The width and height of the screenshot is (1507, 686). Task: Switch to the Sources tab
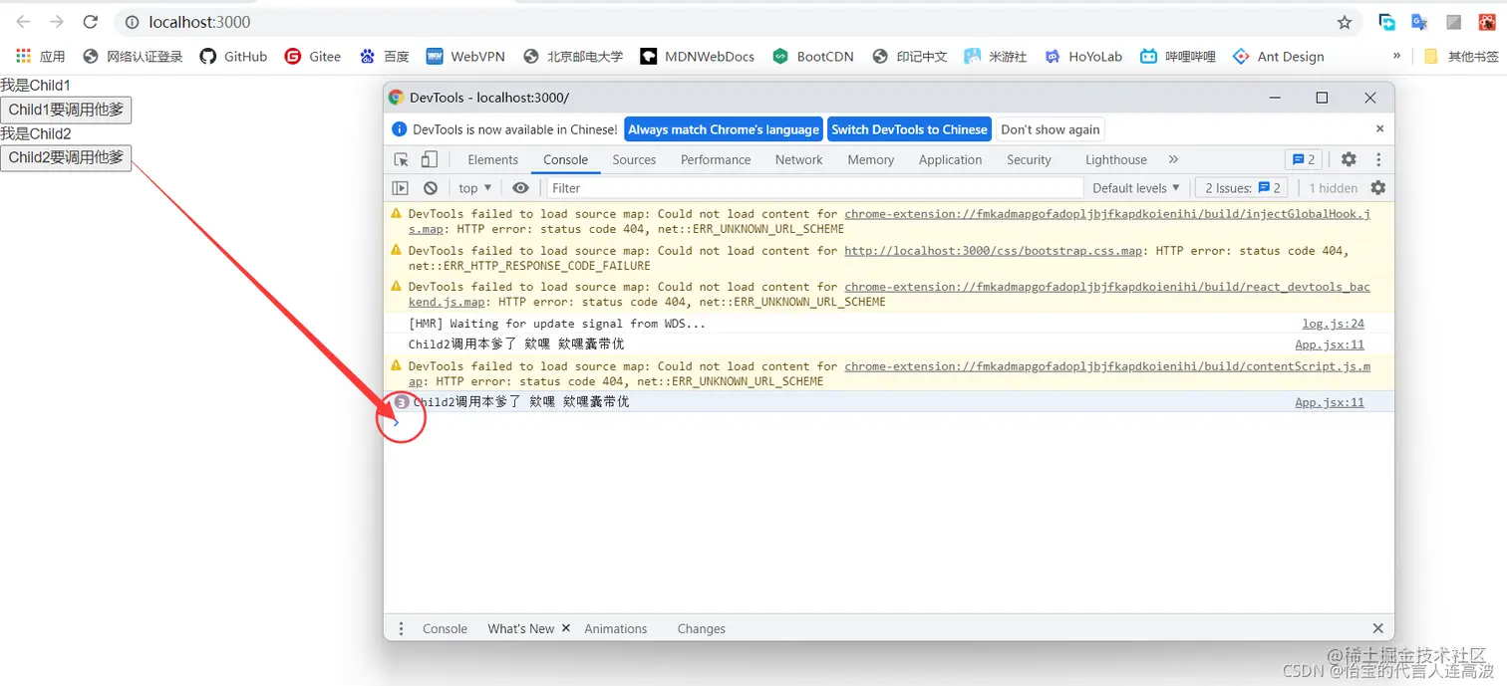coord(634,159)
